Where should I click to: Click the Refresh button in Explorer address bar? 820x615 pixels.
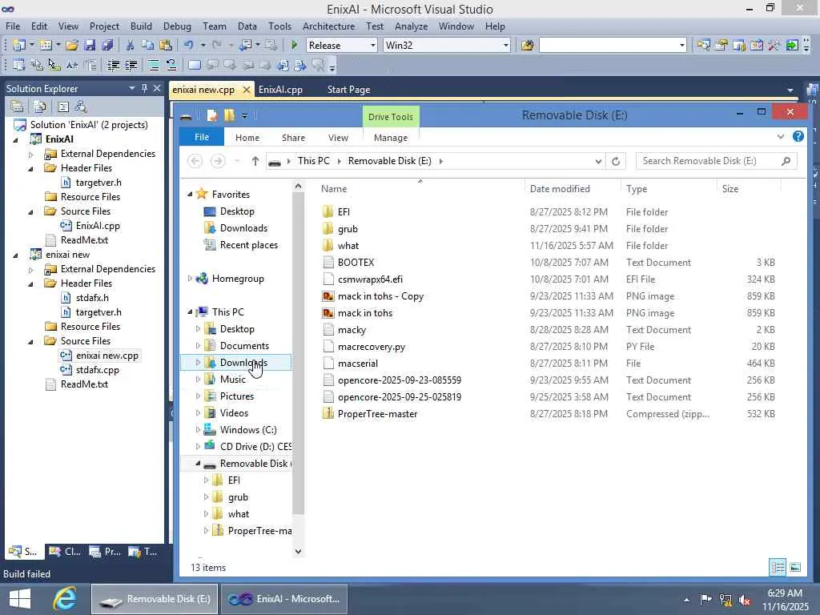[x=616, y=161]
